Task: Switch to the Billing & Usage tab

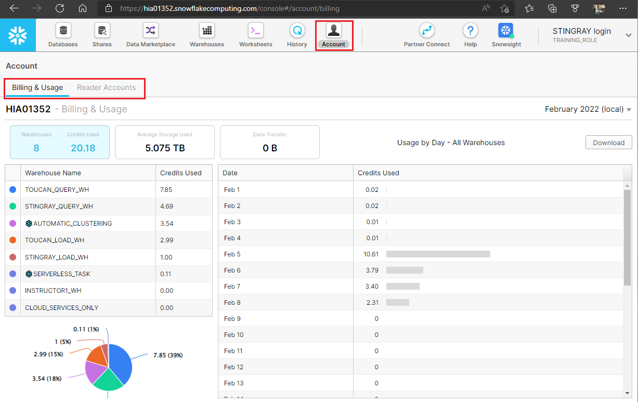Action: click(37, 87)
